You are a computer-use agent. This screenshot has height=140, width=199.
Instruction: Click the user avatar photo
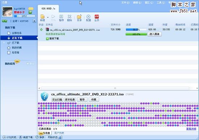[8, 12]
